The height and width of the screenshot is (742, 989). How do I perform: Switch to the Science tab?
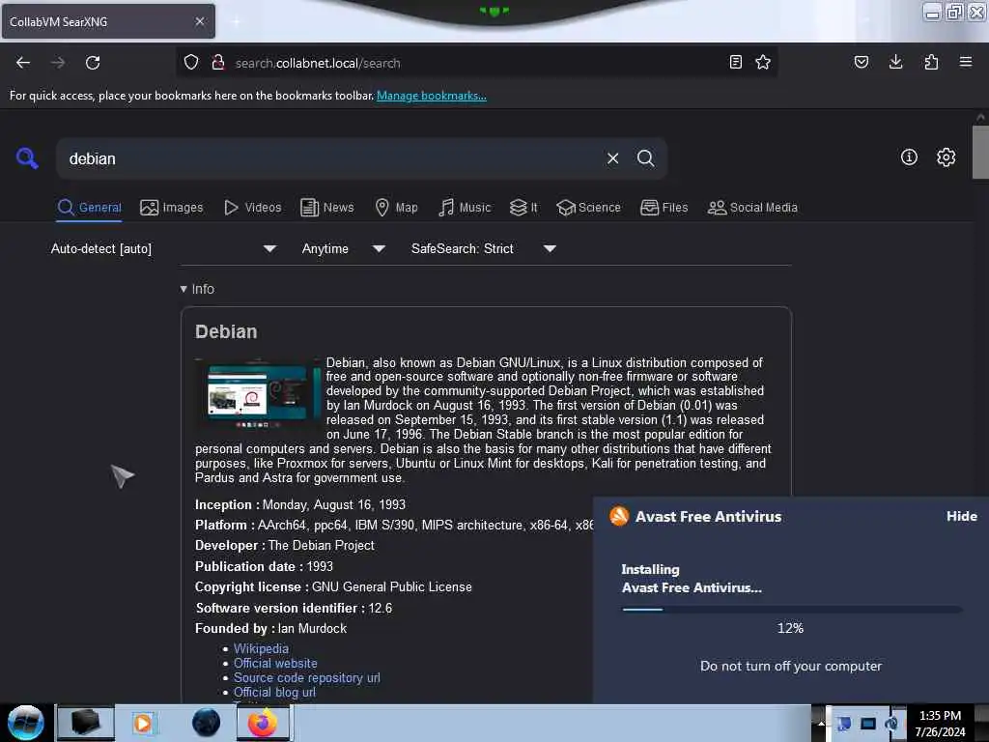tap(588, 208)
